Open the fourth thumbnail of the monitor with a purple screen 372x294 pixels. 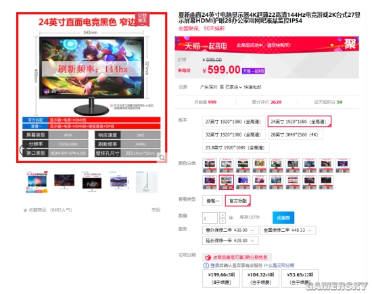[x=119, y=182]
